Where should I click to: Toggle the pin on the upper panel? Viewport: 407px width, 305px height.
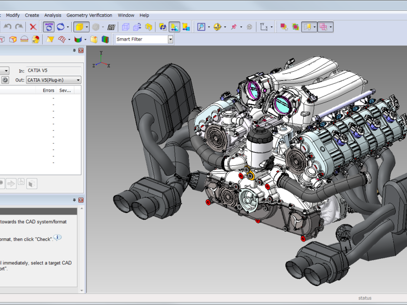[74, 50]
